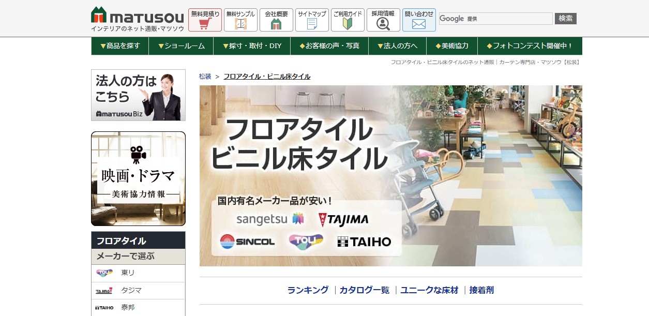Viewport: 649px width, 316px height.
Task: Open the 無料見積り shopping cart button
Action: coord(205,20)
